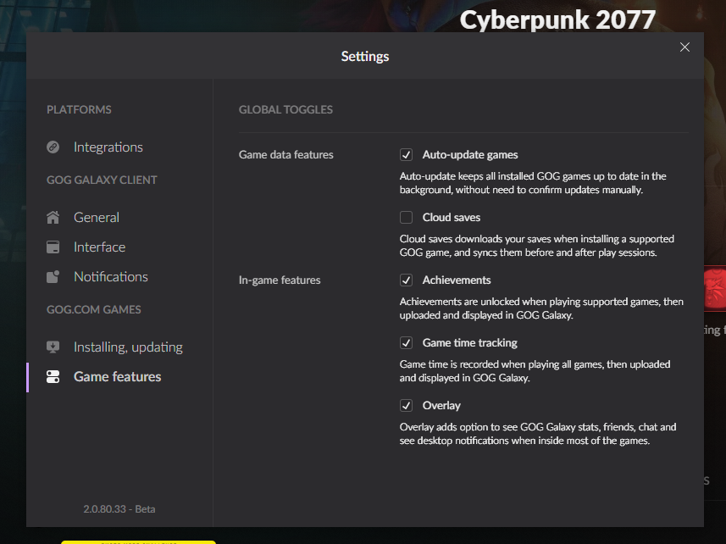
Task: Click the Achievements description text
Action: coord(541,308)
